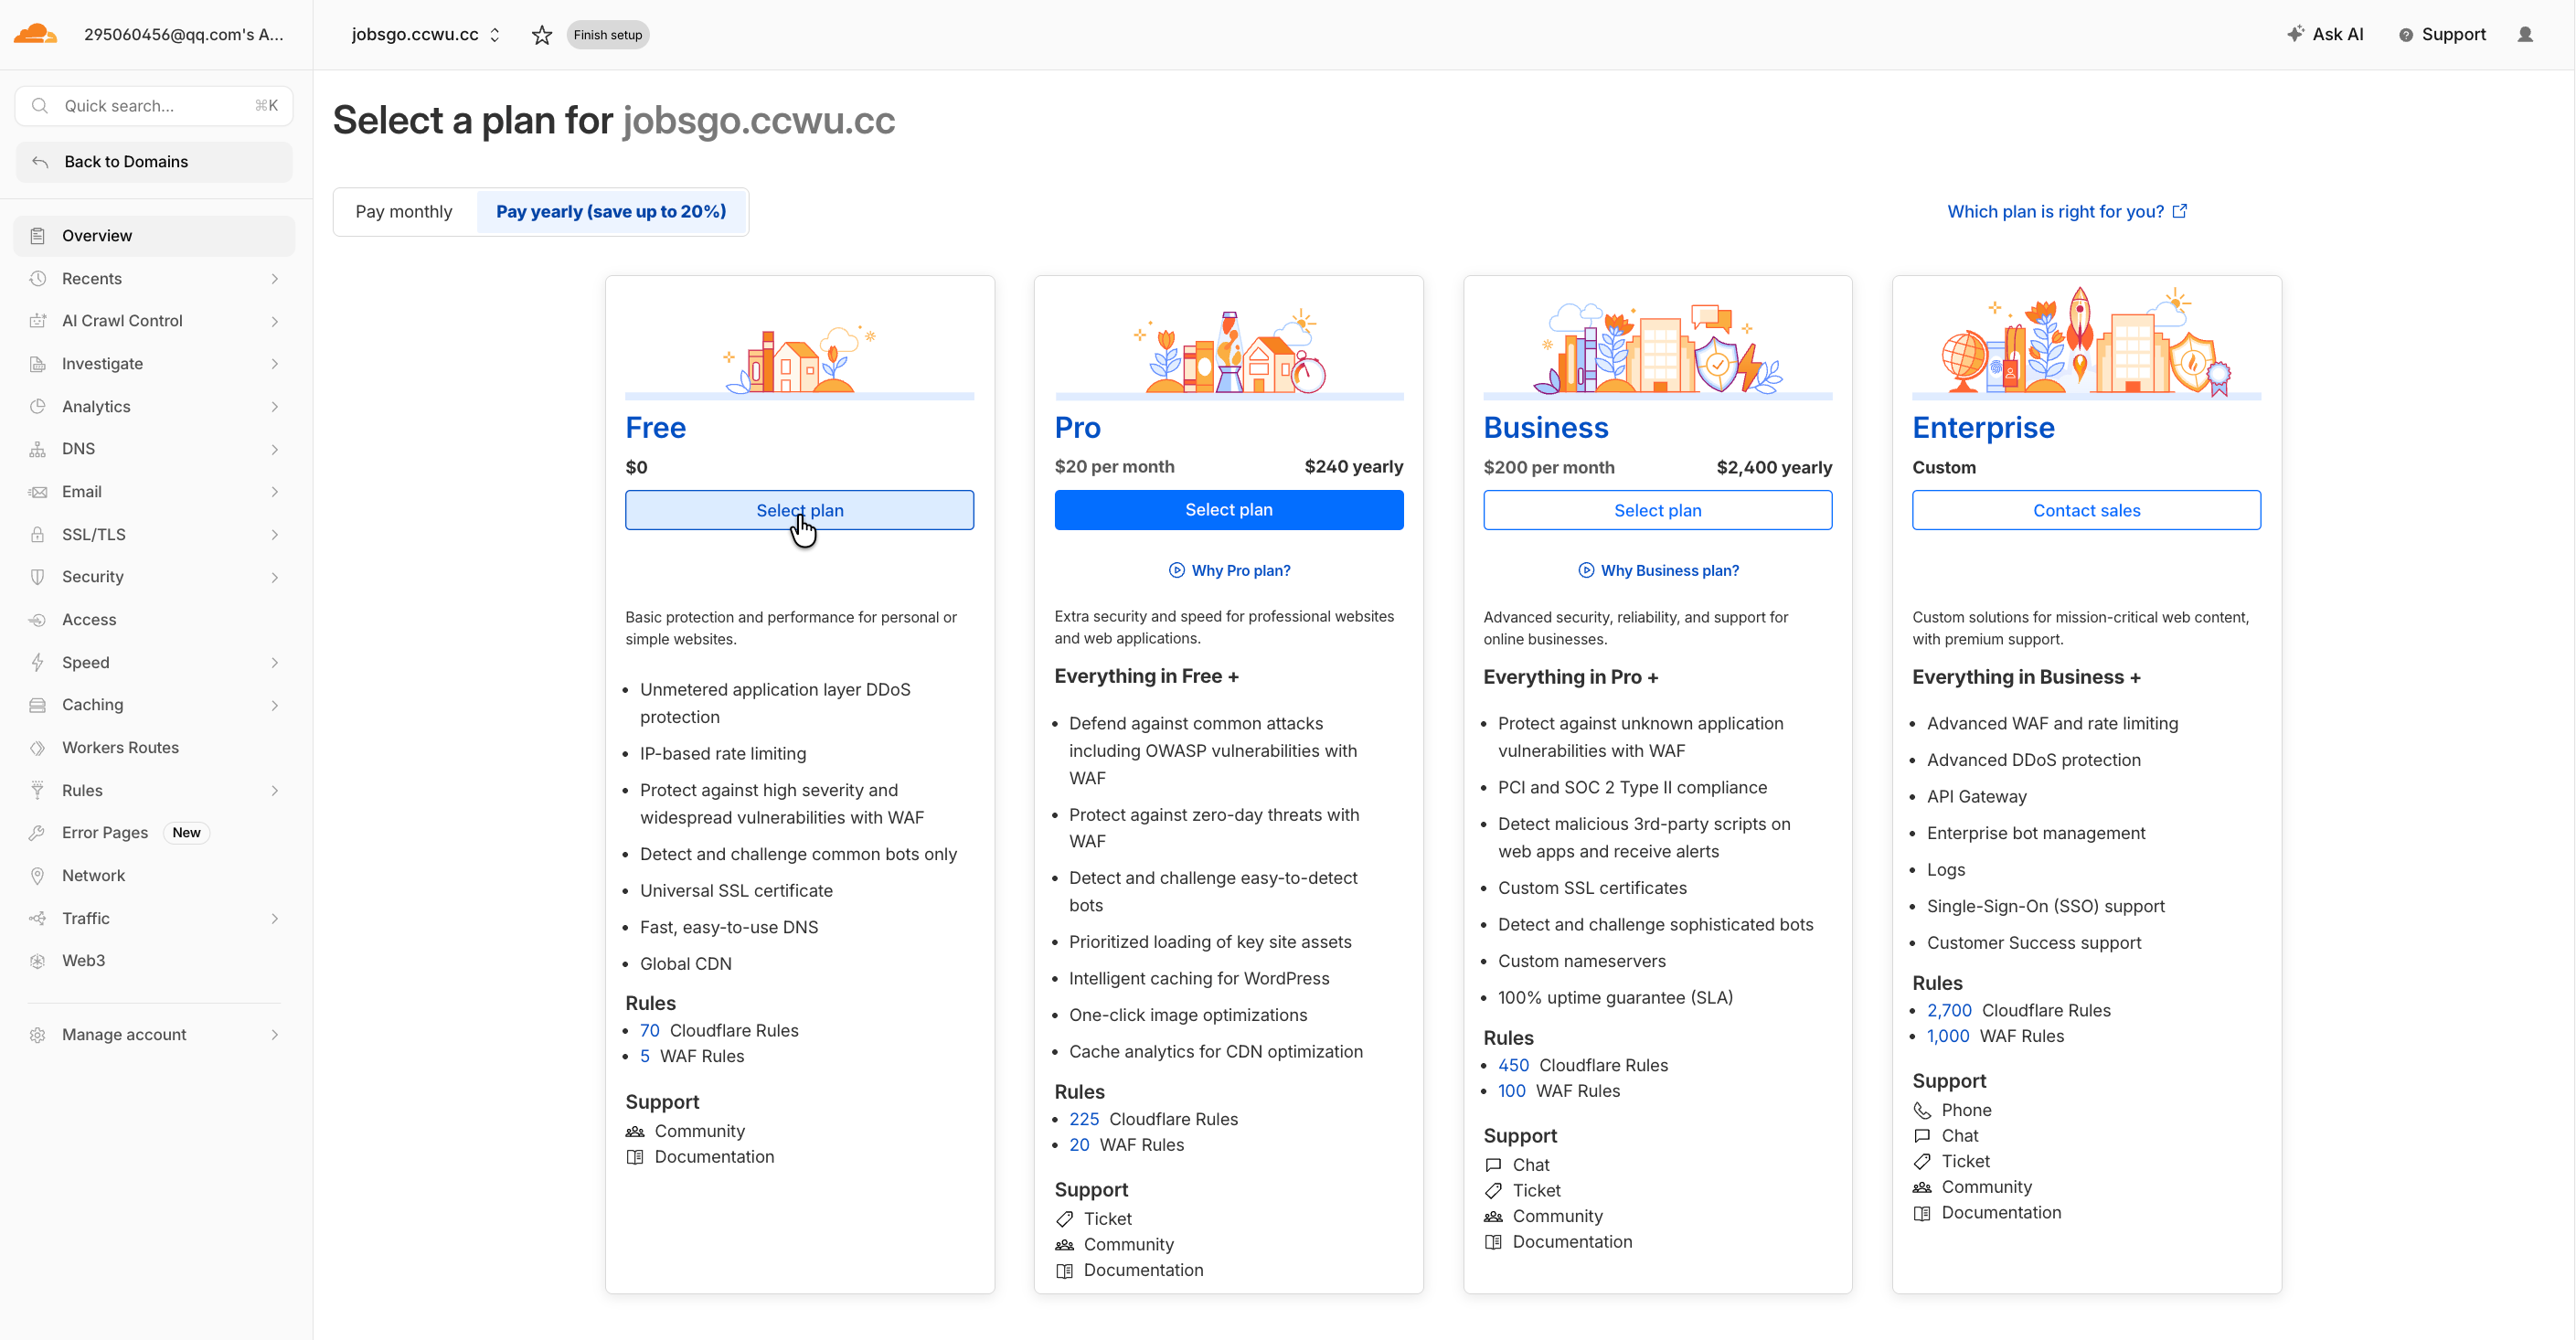Screen dimensions: 2576x1340
Task: Star the jobsgo.ccwu.cc domain
Action: (x=542, y=35)
